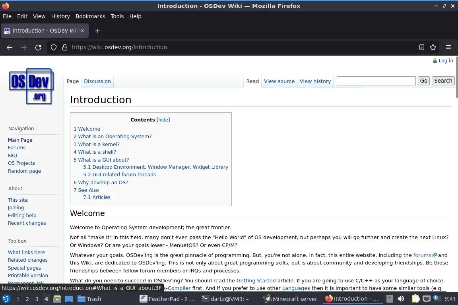Open Recent changes sidebar link
The height and width of the screenshot is (305, 458).
coord(27,223)
